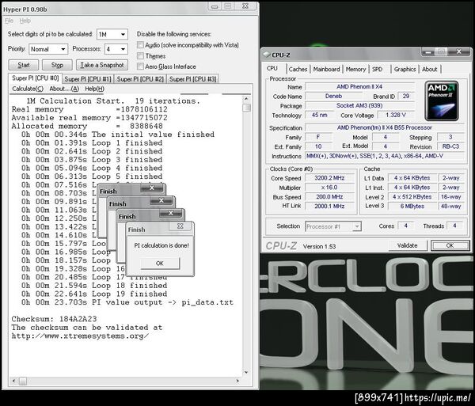Image resolution: width=475 pixels, height=406 pixels.
Task: Click the Multiplier value x 16.0
Action: click(x=329, y=188)
